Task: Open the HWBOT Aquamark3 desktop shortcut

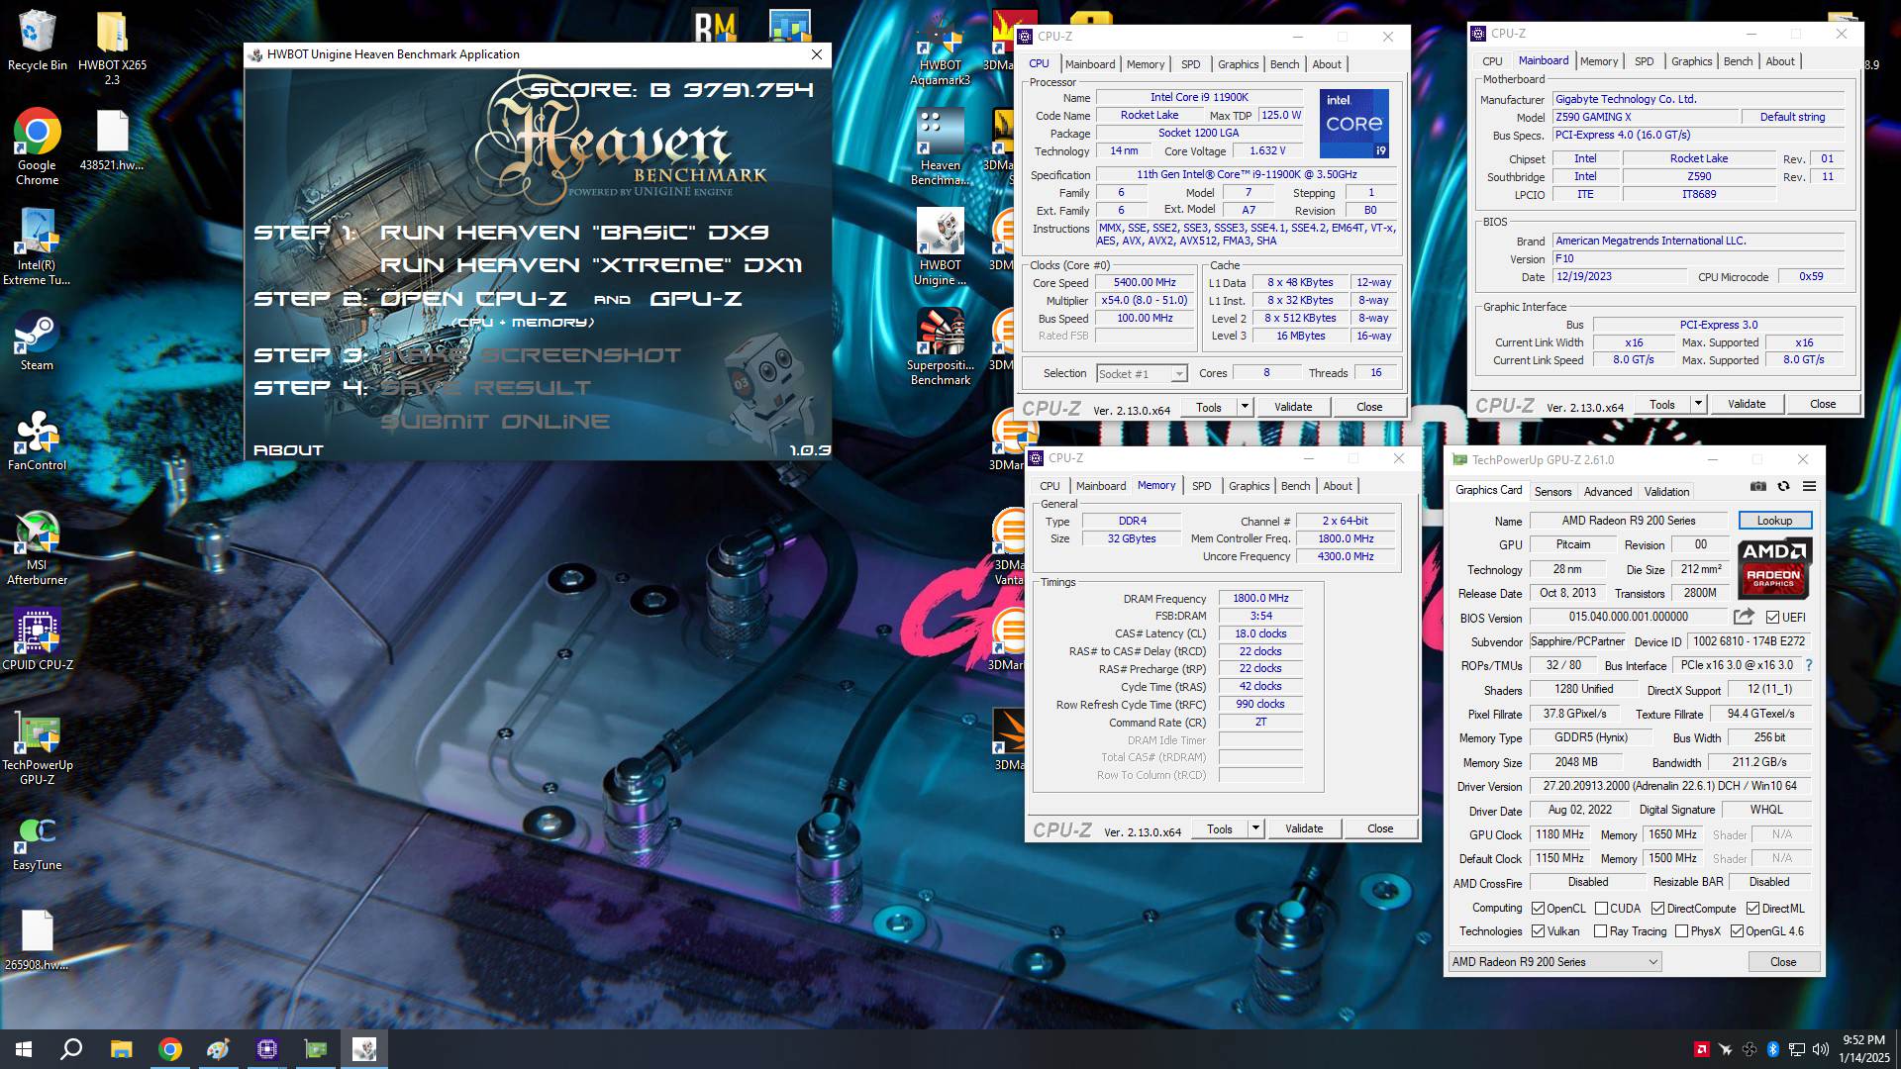Action: coord(940,49)
